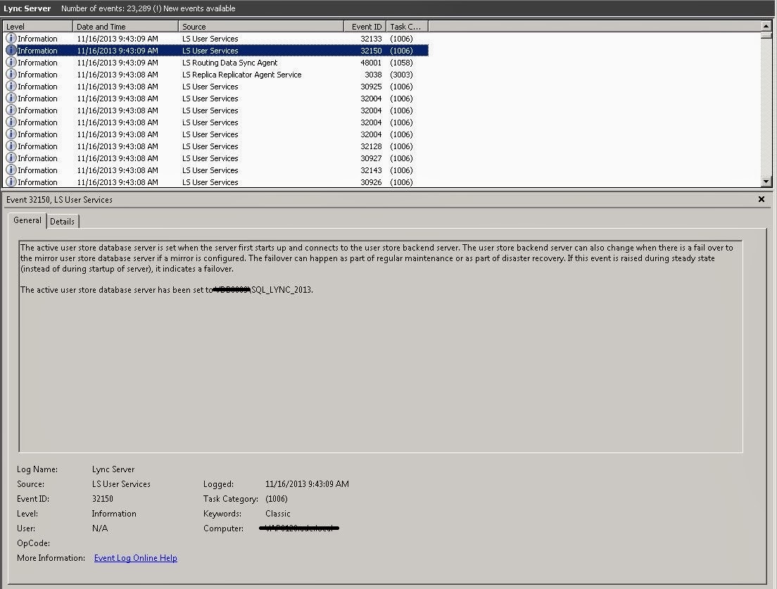Click the information icon of event 30927 row

[x=11, y=158]
